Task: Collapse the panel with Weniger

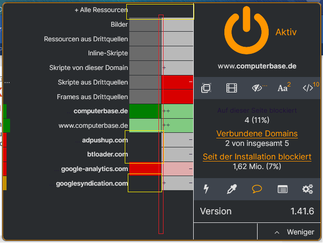Action: point(289,232)
